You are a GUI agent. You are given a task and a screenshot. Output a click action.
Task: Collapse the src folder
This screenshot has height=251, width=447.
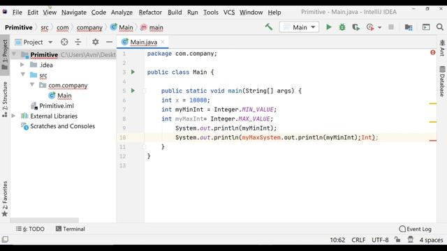click(23, 75)
